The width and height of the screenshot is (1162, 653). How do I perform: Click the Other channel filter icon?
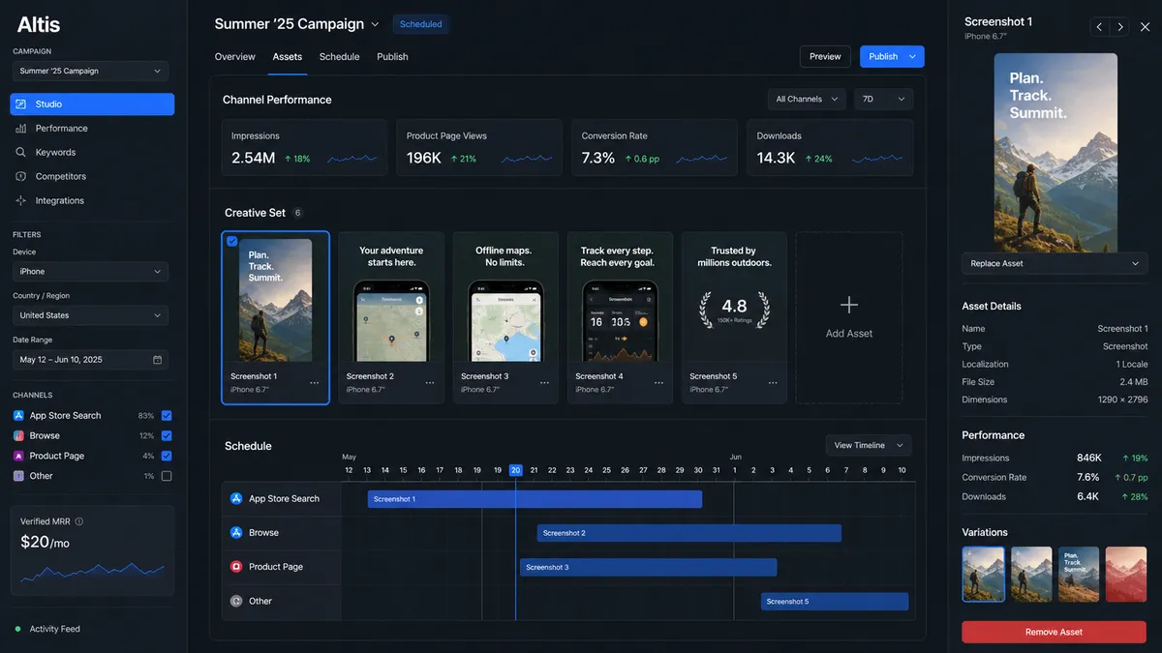click(19, 477)
